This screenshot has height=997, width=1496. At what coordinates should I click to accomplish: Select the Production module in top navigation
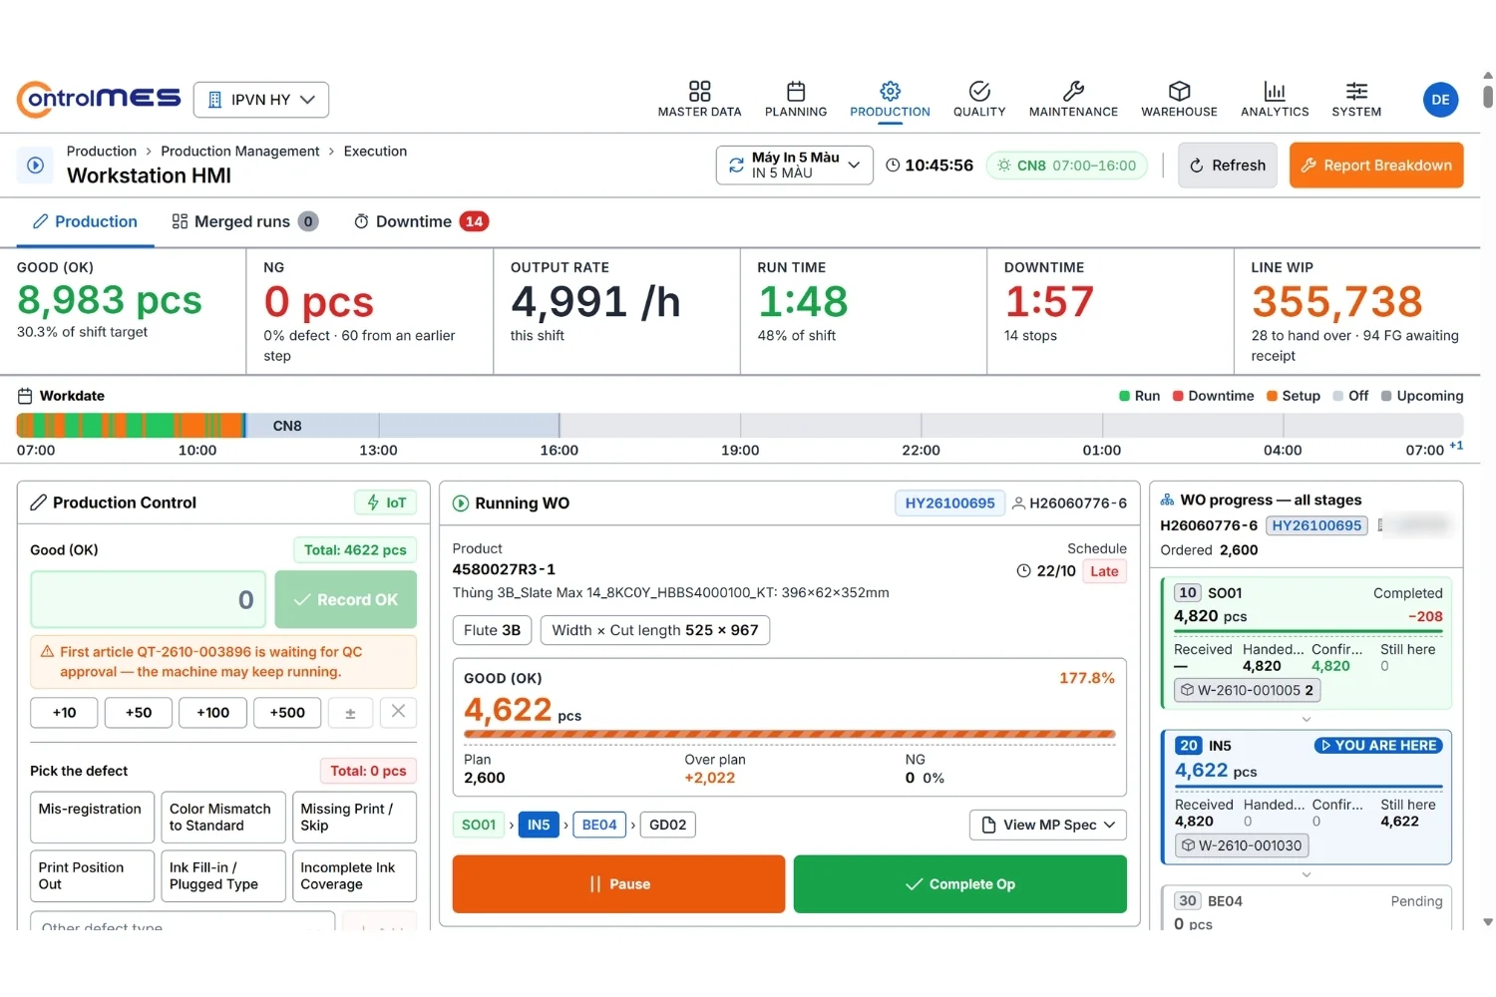coord(890,100)
